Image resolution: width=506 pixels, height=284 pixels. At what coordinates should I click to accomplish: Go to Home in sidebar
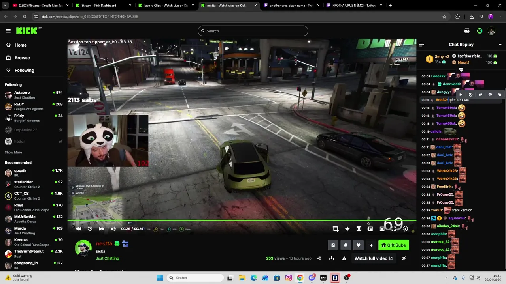point(33,45)
